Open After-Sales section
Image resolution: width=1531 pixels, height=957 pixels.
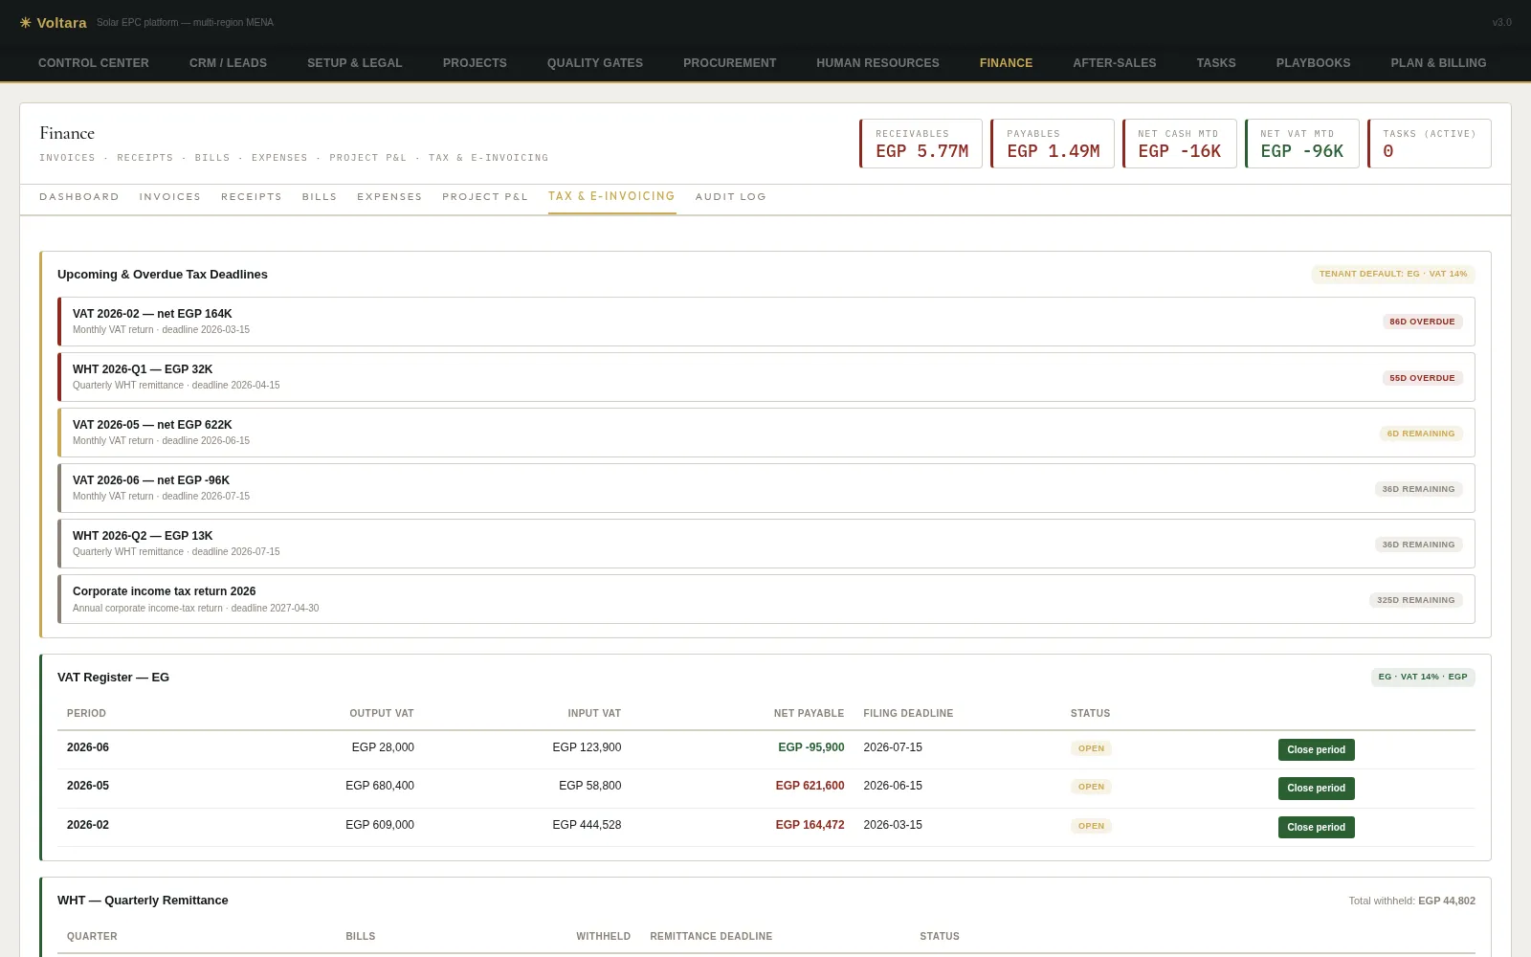[x=1115, y=63]
